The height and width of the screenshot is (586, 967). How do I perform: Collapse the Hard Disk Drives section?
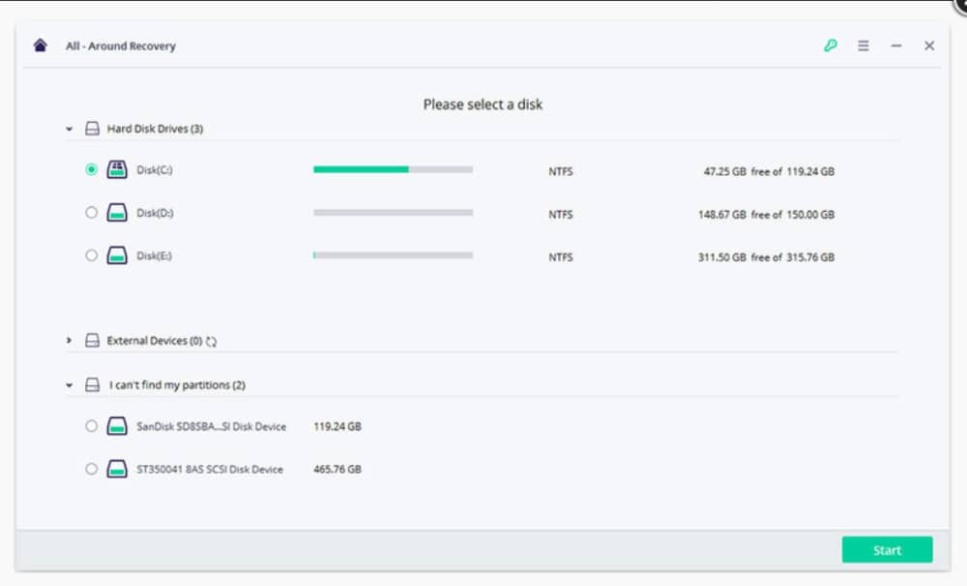[x=70, y=129]
